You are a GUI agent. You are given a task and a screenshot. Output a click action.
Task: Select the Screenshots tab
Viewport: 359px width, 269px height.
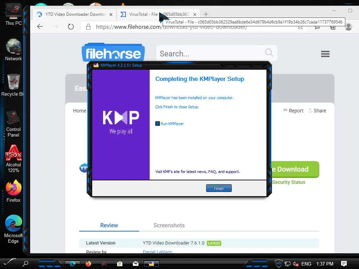click(x=169, y=225)
